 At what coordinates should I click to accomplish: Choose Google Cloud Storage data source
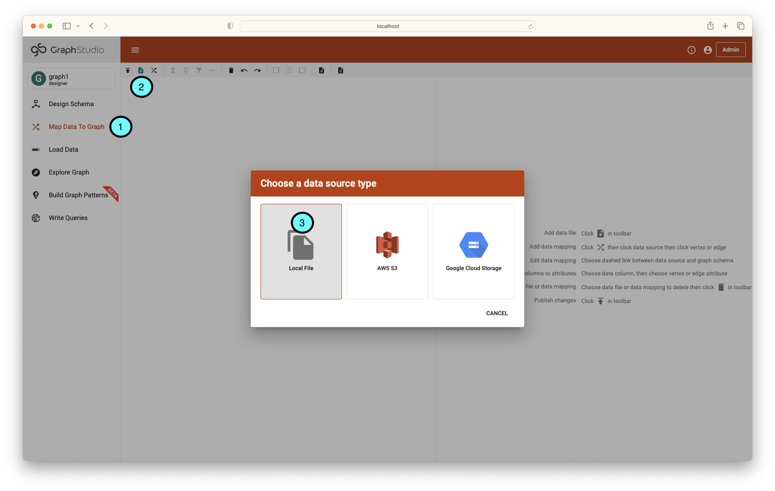click(474, 251)
